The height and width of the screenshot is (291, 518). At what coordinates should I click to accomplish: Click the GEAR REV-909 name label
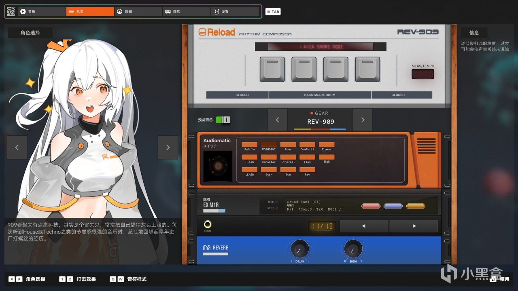pyautogui.click(x=320, y=122)
